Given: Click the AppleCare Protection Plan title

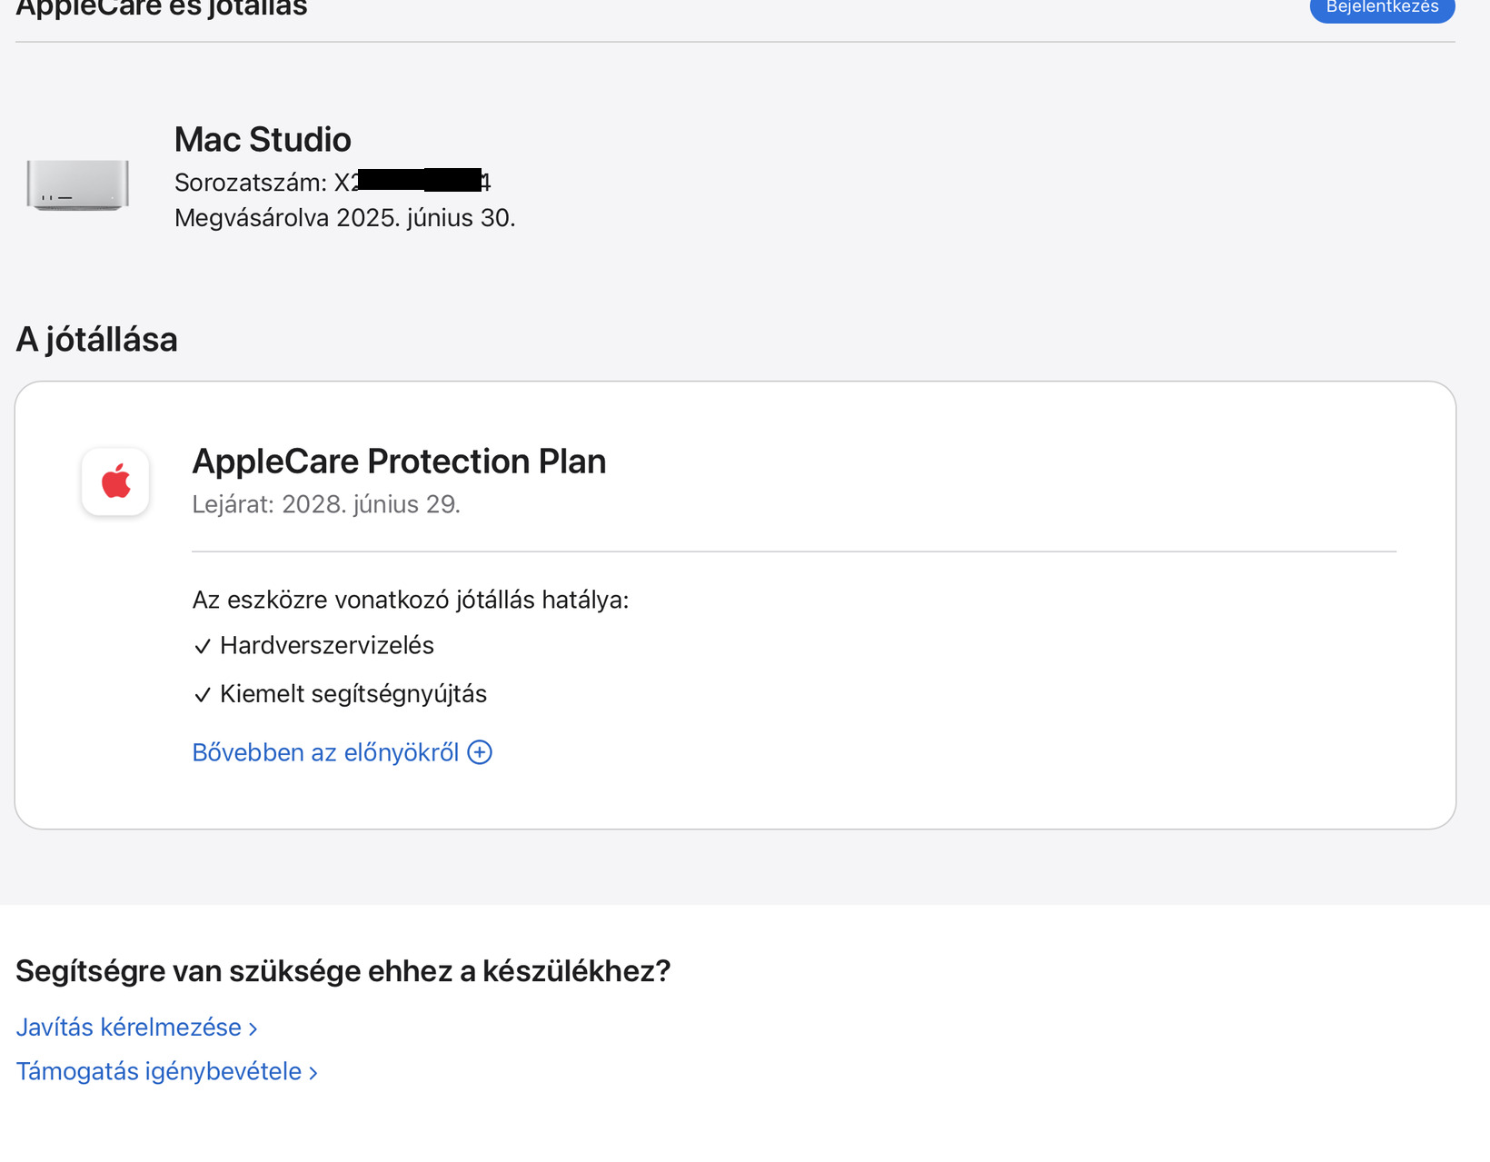Looking at the screenshot, I should 399,462.
